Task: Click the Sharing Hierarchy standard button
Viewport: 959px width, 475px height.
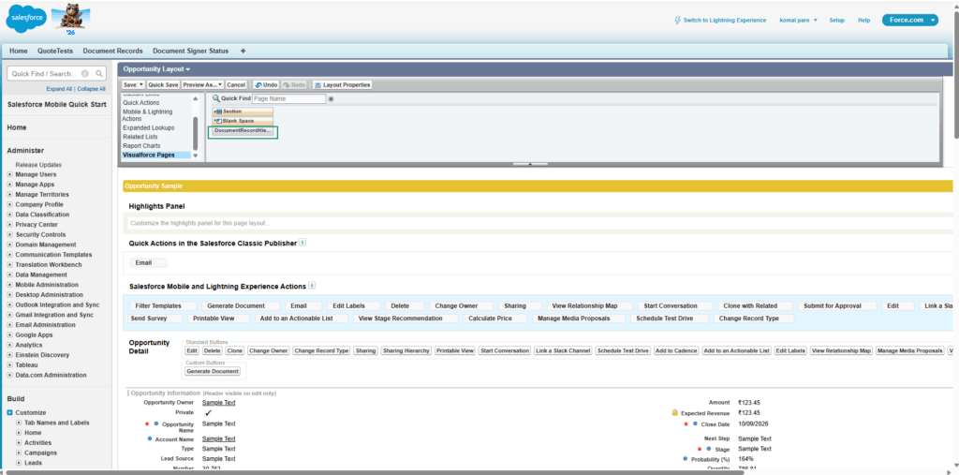Action: 406,350
